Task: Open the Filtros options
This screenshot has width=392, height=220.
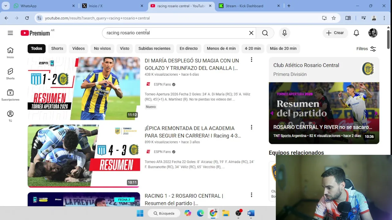Action: 366,49
